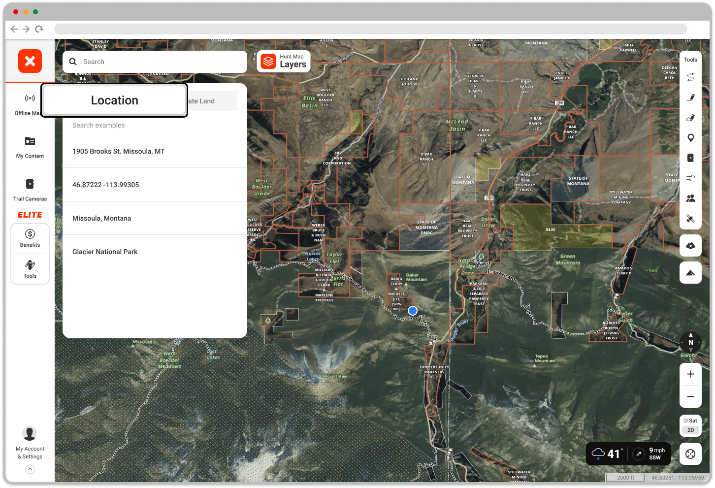Screen dimensions: 715x488
Task: Expand the chevron below My Account
Action: [x=30, y=469]
